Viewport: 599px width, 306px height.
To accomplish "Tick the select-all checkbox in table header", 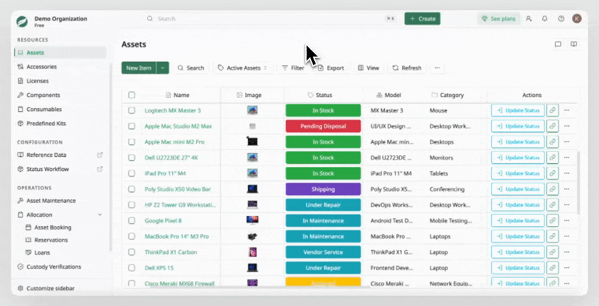I will [131, 95].
